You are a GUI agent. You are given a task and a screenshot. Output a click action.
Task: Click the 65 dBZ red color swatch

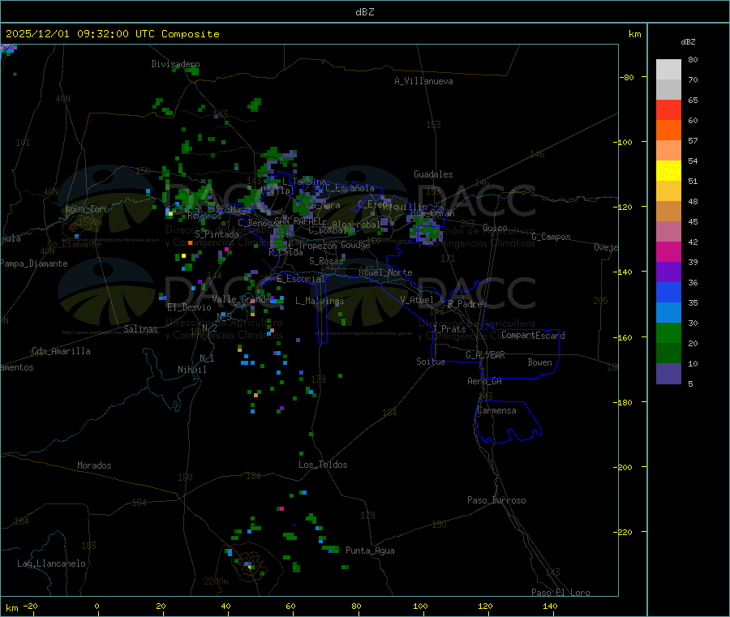668,109
